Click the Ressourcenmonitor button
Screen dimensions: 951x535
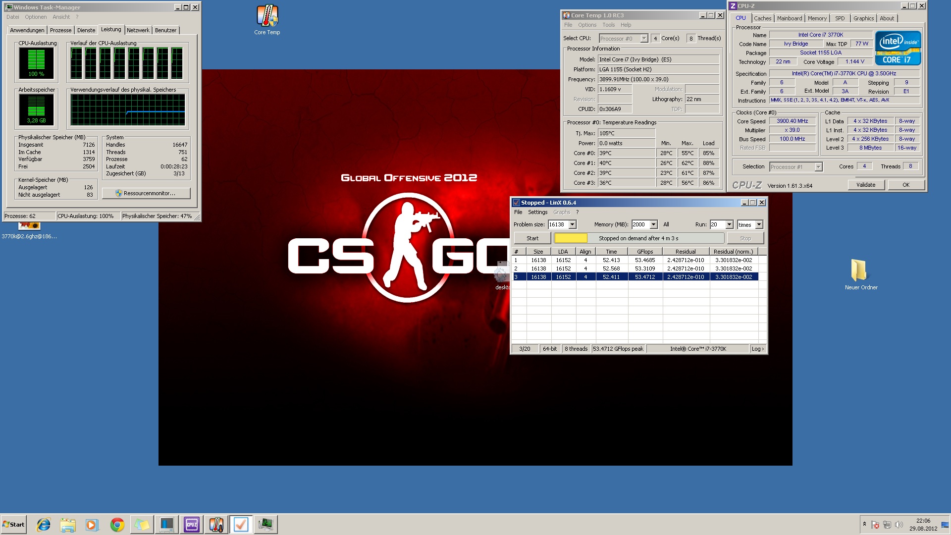click(x=146, y=193)
